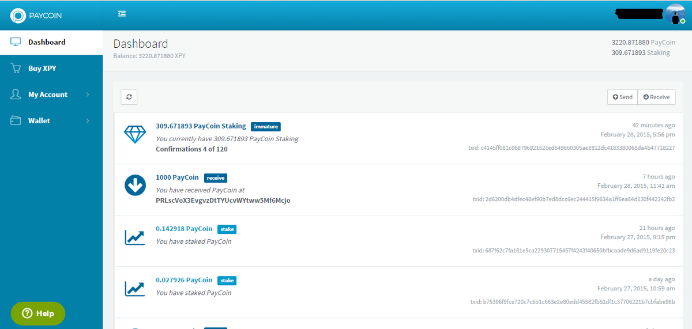Click the chart icon for 0.027926 stake
This screenshot has width=692, height=329.
pos(135,288)
